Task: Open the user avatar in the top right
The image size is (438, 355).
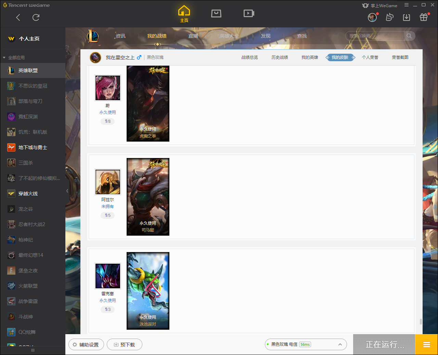Action: 372,17
